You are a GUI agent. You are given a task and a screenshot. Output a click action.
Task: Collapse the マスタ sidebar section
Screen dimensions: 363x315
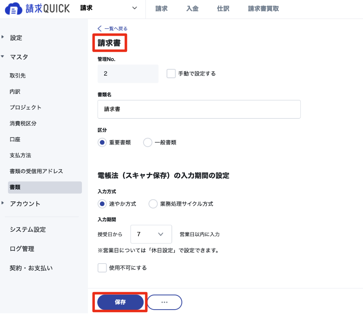coord(3,56)
